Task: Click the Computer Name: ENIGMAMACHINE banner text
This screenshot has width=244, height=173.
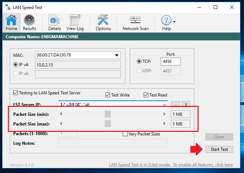Action: pos(42,37)
